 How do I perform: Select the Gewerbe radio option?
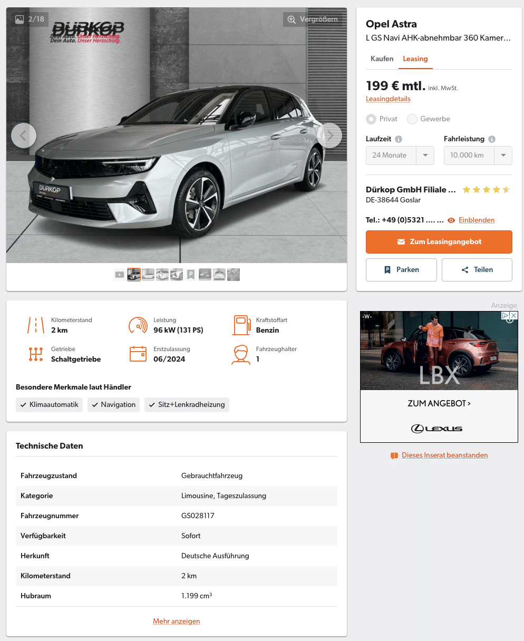click(x=412, y=119)
